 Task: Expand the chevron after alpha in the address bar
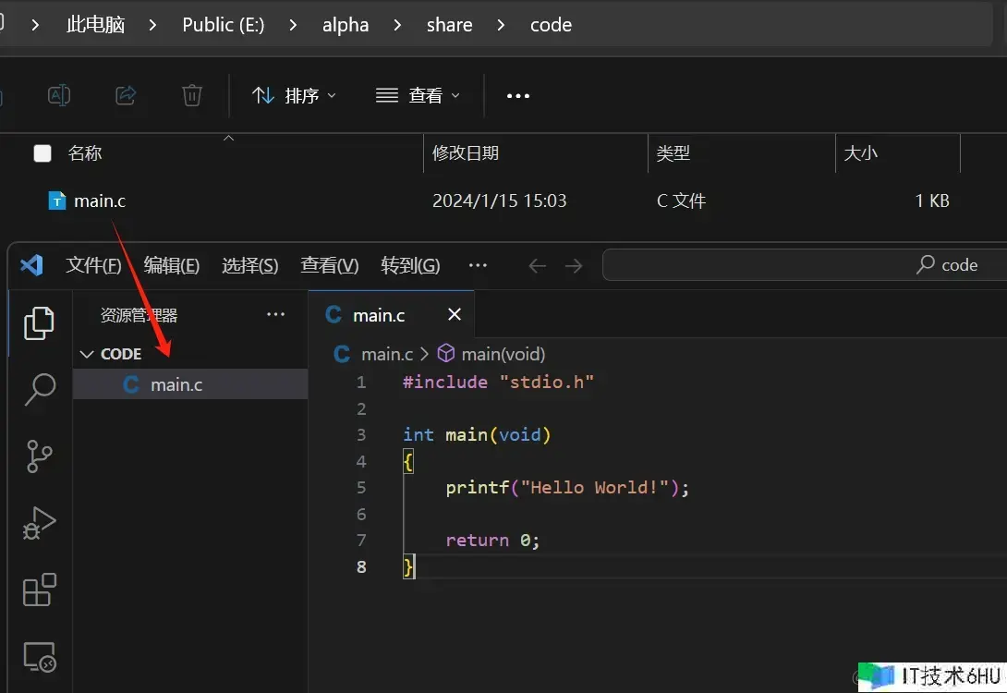(397, 25)
